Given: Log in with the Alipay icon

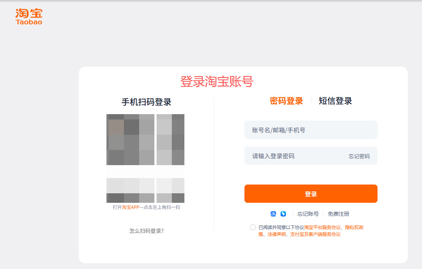Looking at the screenshot, I should click(x=273, y=214).
